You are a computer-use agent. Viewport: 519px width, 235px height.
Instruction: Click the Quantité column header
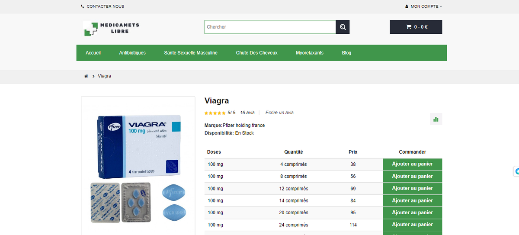pyautogui.click(x=294, y=152)
